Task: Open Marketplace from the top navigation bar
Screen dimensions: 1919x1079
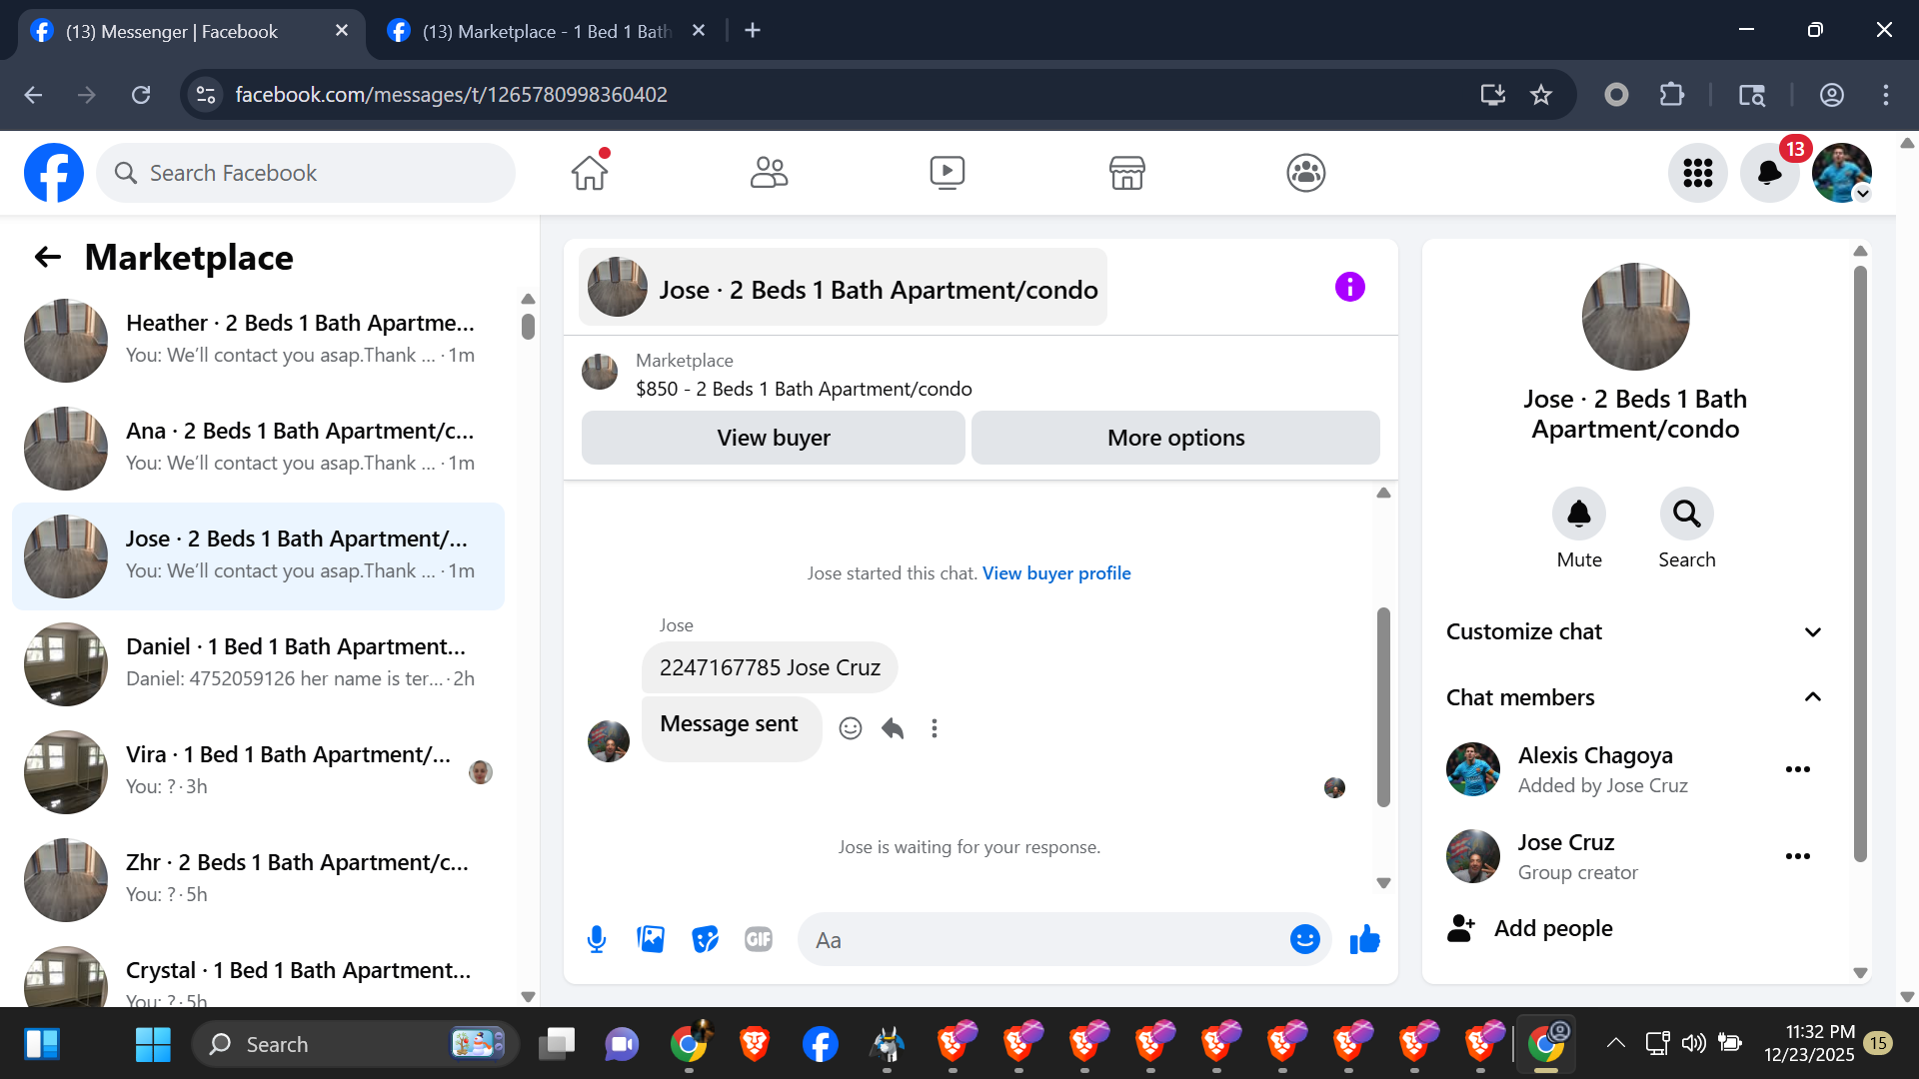Action: [x=1126, y=173]
